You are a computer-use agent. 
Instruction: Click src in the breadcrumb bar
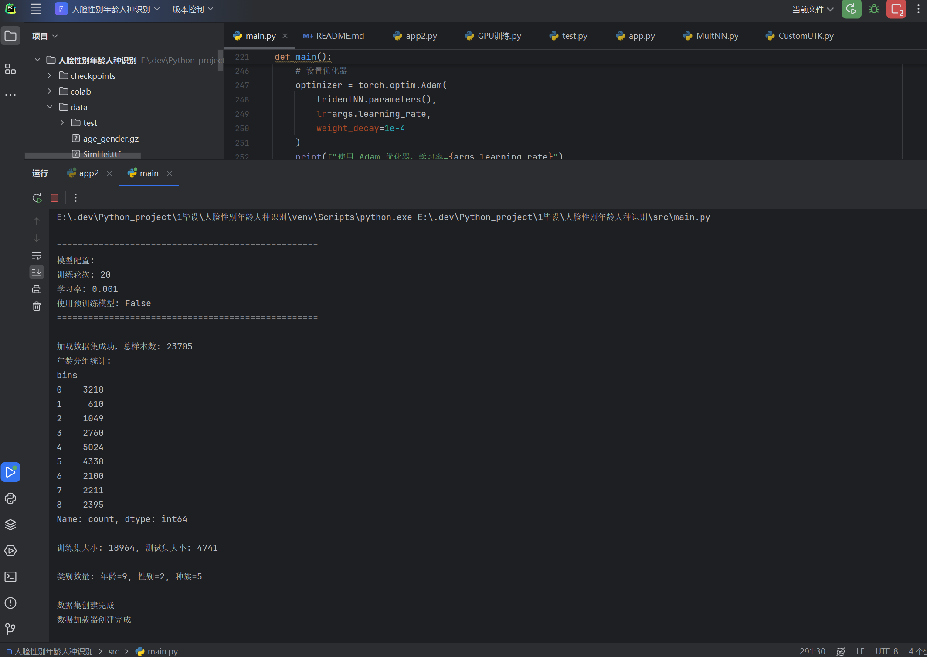coord(113,651)
